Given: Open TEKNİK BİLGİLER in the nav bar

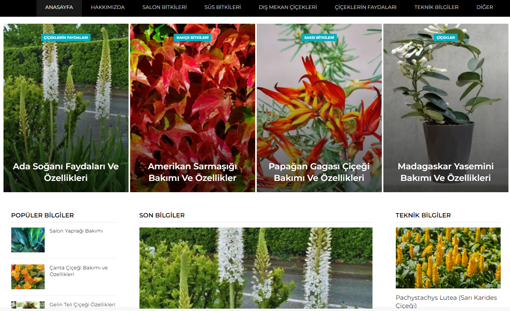Looking at the screenshot, I should click(436, 7).
